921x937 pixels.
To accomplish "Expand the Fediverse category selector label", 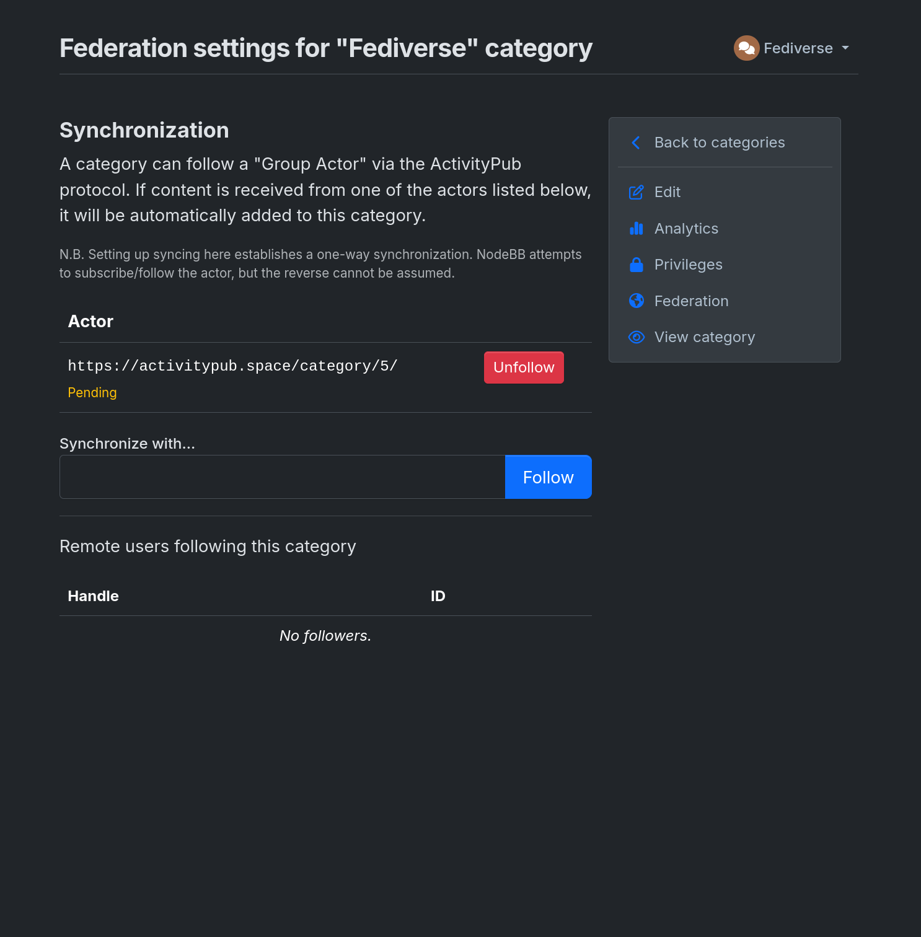I will click(798, 48).
